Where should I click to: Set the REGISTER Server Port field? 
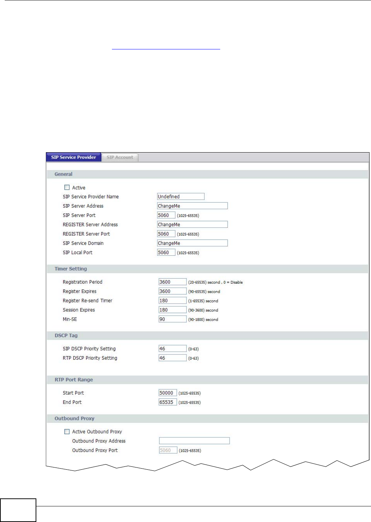coord(166,234)
